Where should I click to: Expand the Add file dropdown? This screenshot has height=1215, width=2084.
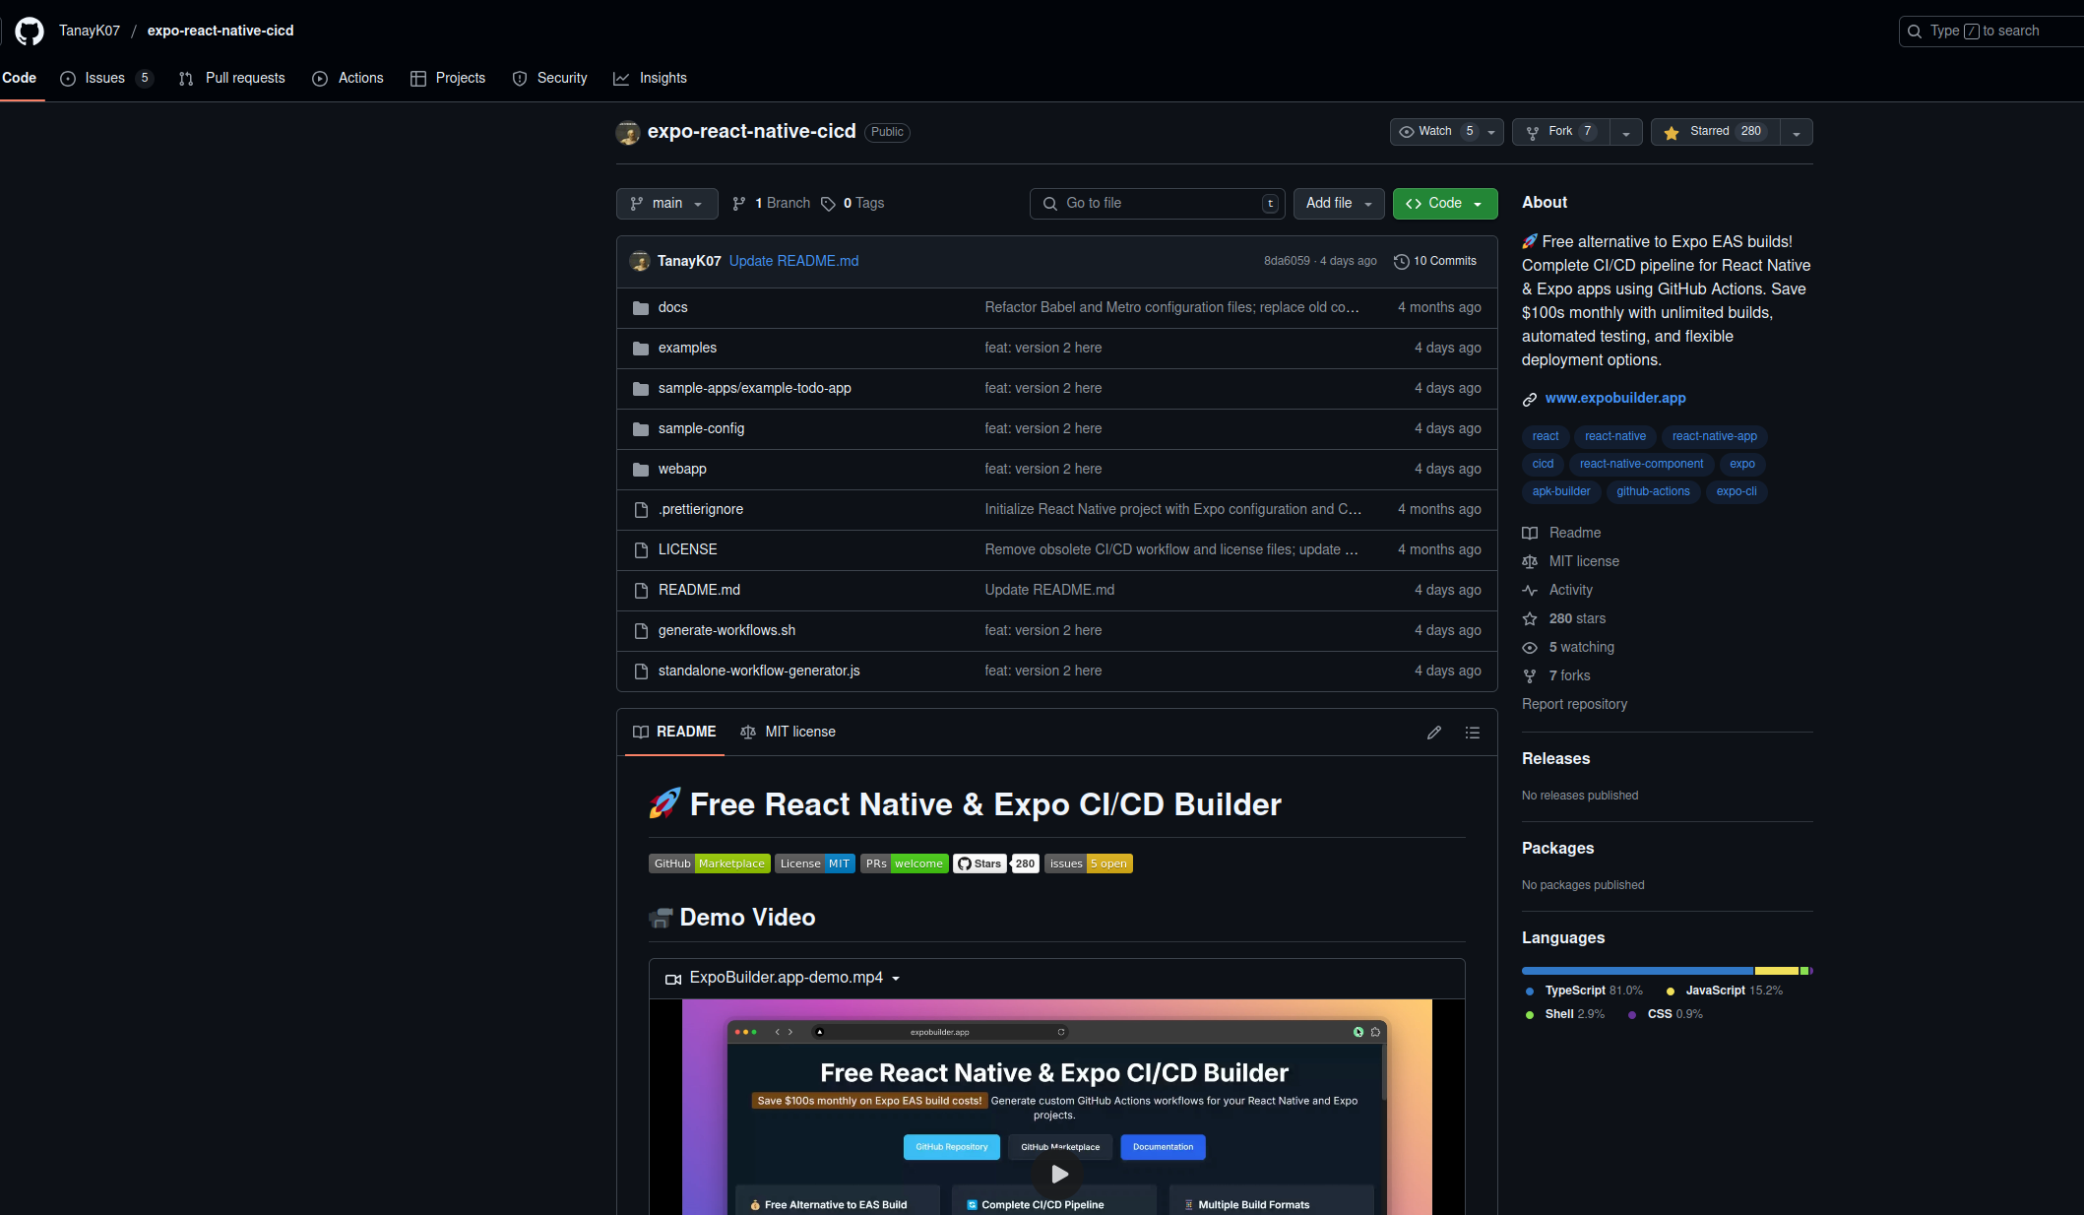pos(1339,204)
